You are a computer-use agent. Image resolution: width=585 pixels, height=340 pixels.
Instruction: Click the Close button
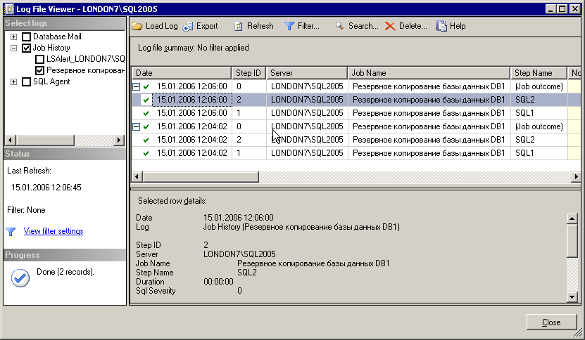[551, 322]
